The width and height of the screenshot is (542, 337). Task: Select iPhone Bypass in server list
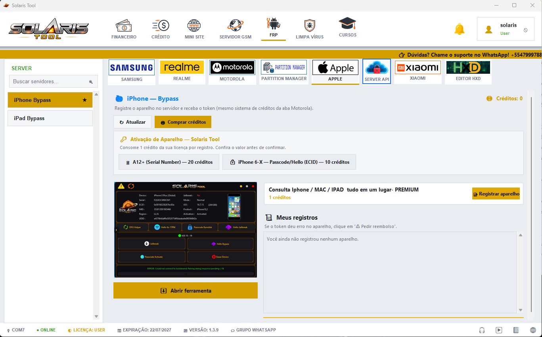[50, 100]
